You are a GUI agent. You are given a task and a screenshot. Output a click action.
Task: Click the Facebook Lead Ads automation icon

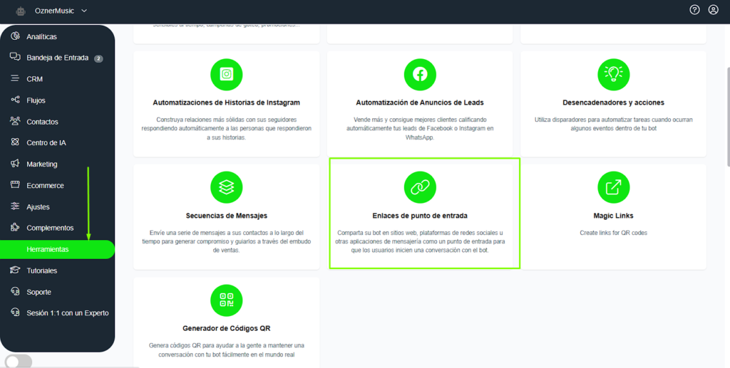(x=420, y=74)
